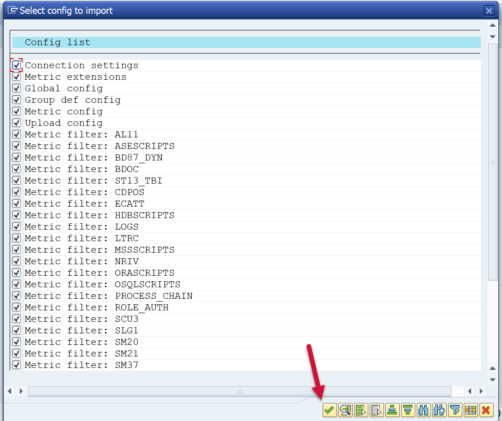Viewport: 502px width, 421px height.
Task: Cancel the dialog with the red X icon
Action: click(485, 409)
